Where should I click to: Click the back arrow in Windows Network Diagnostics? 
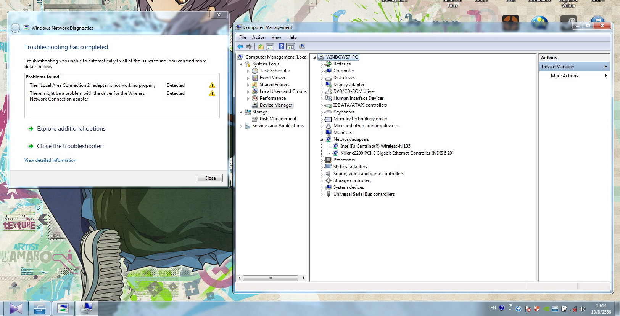point(15,28)
